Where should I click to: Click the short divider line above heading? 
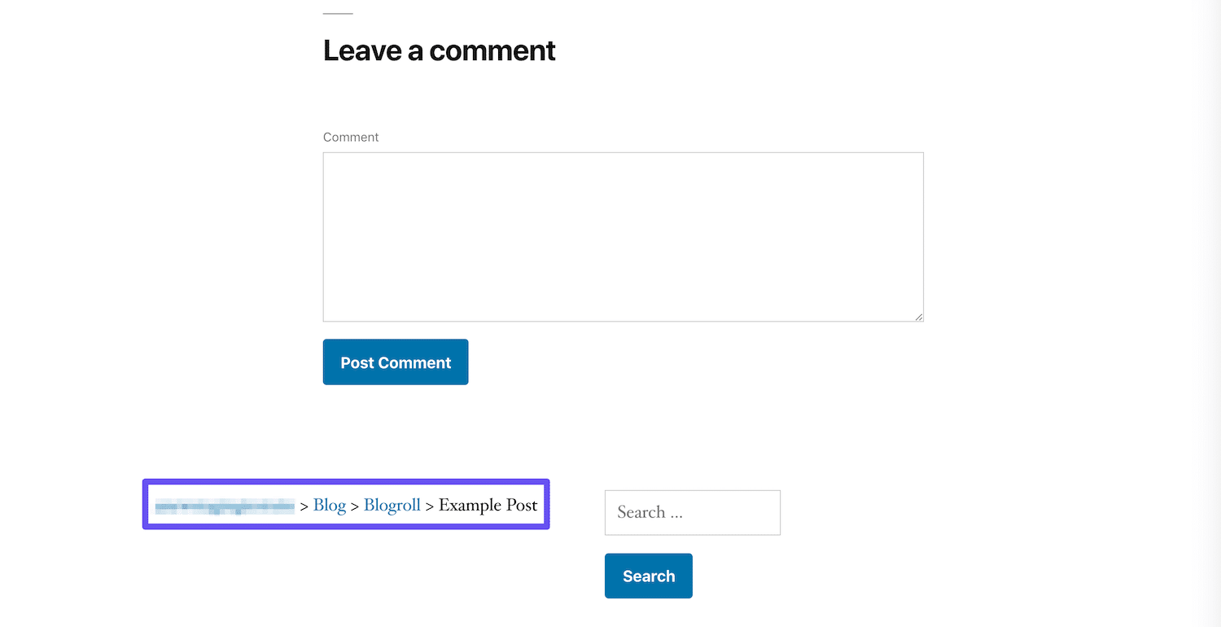click(x=338, y=13)
